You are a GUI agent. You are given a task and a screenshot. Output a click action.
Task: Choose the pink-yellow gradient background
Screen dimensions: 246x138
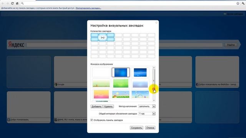click(101, 94)
